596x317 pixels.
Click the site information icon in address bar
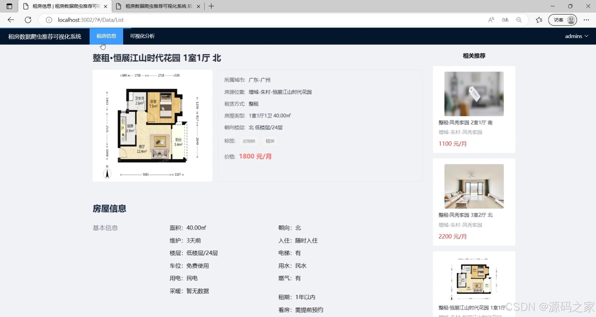(x=49, y=20)
